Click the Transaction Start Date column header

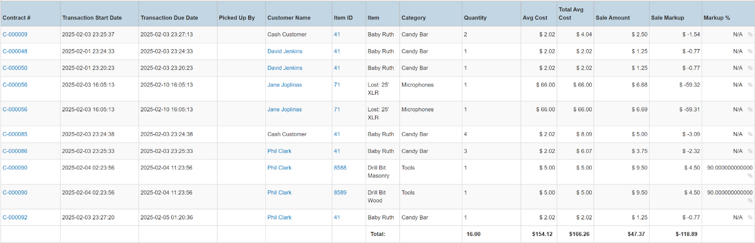[92, 18]
